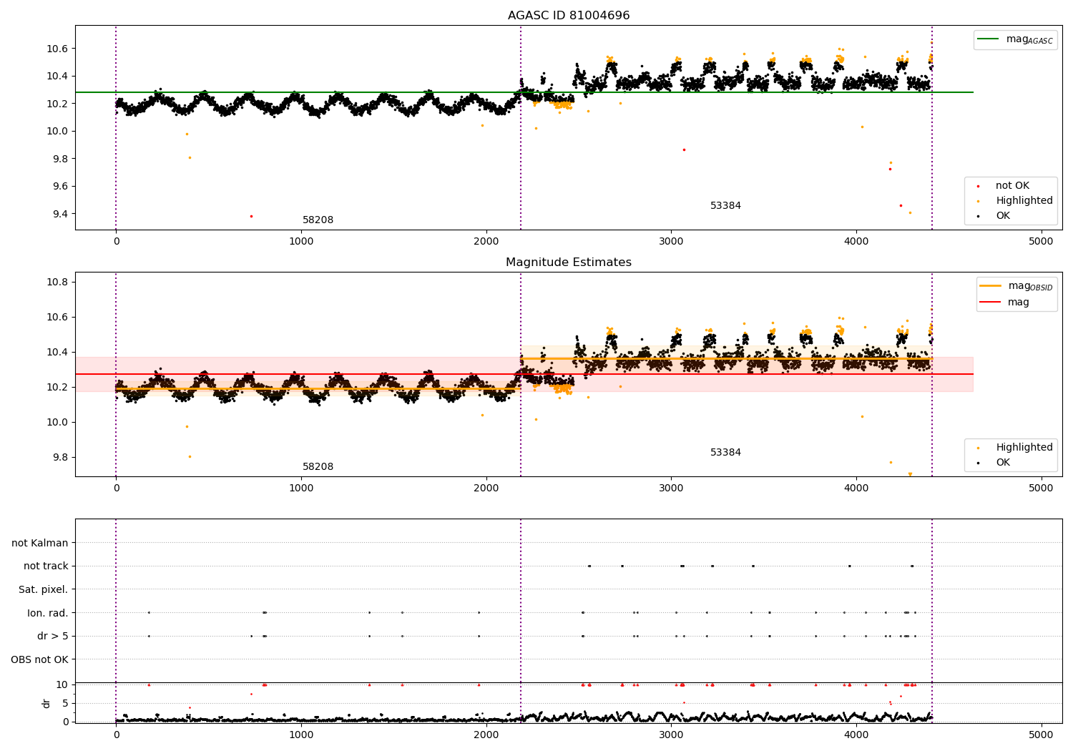Click the green line sample in top legend
This screenshot has height=751, width=1073.
[989, 39]
